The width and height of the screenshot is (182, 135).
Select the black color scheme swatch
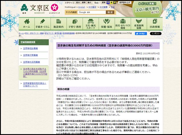point(115,3)
